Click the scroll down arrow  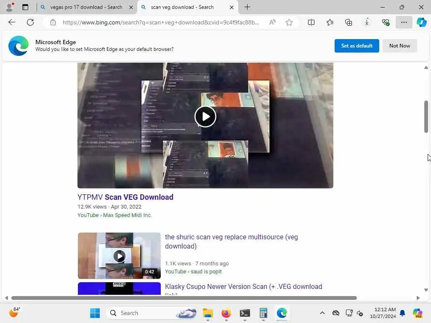click(426, 290)
